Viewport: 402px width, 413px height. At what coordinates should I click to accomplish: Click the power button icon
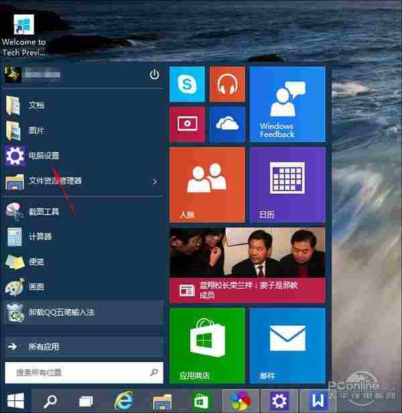coord(154,74)
